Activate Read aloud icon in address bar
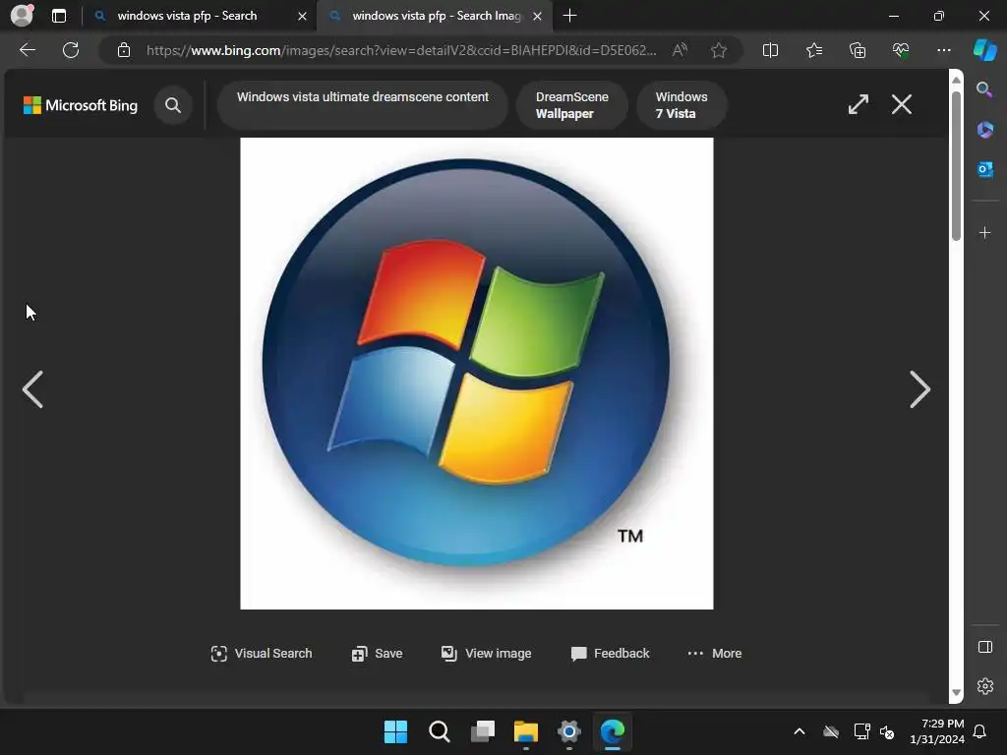Screen dimensions: 1007x755 click(x=680, y=50)
